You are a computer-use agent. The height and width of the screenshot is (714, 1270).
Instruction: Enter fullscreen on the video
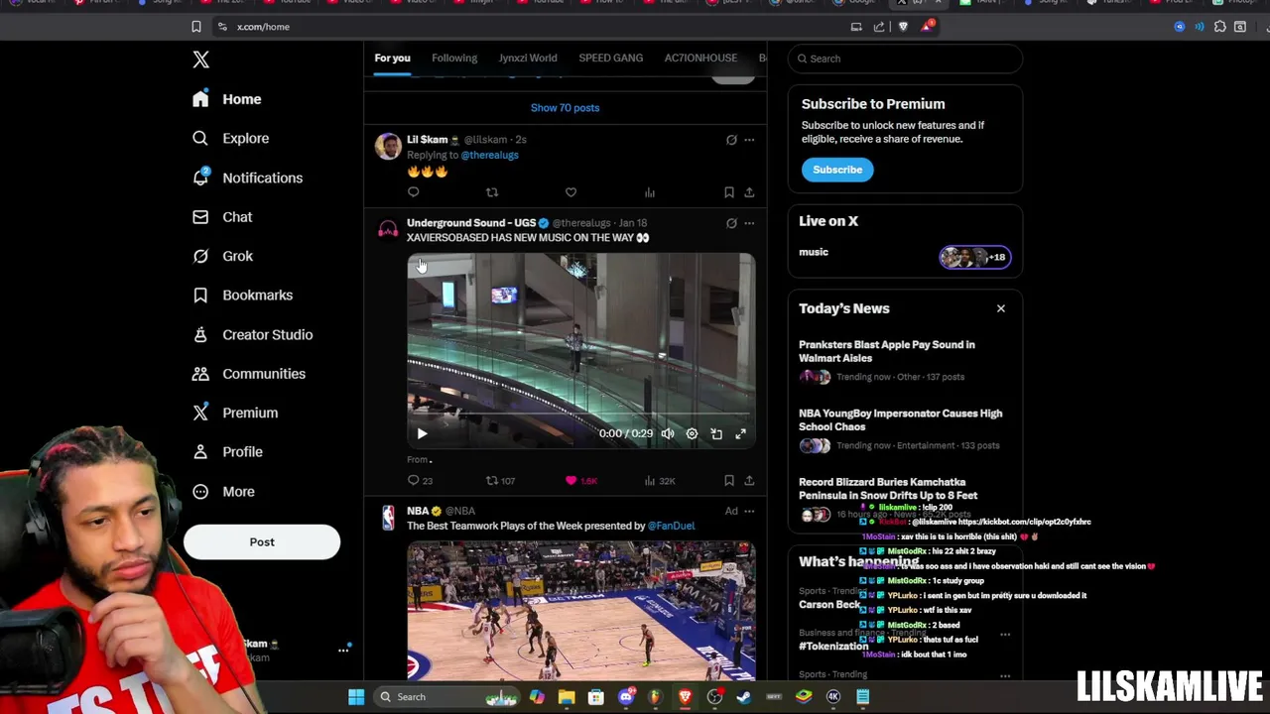point(740,433)
